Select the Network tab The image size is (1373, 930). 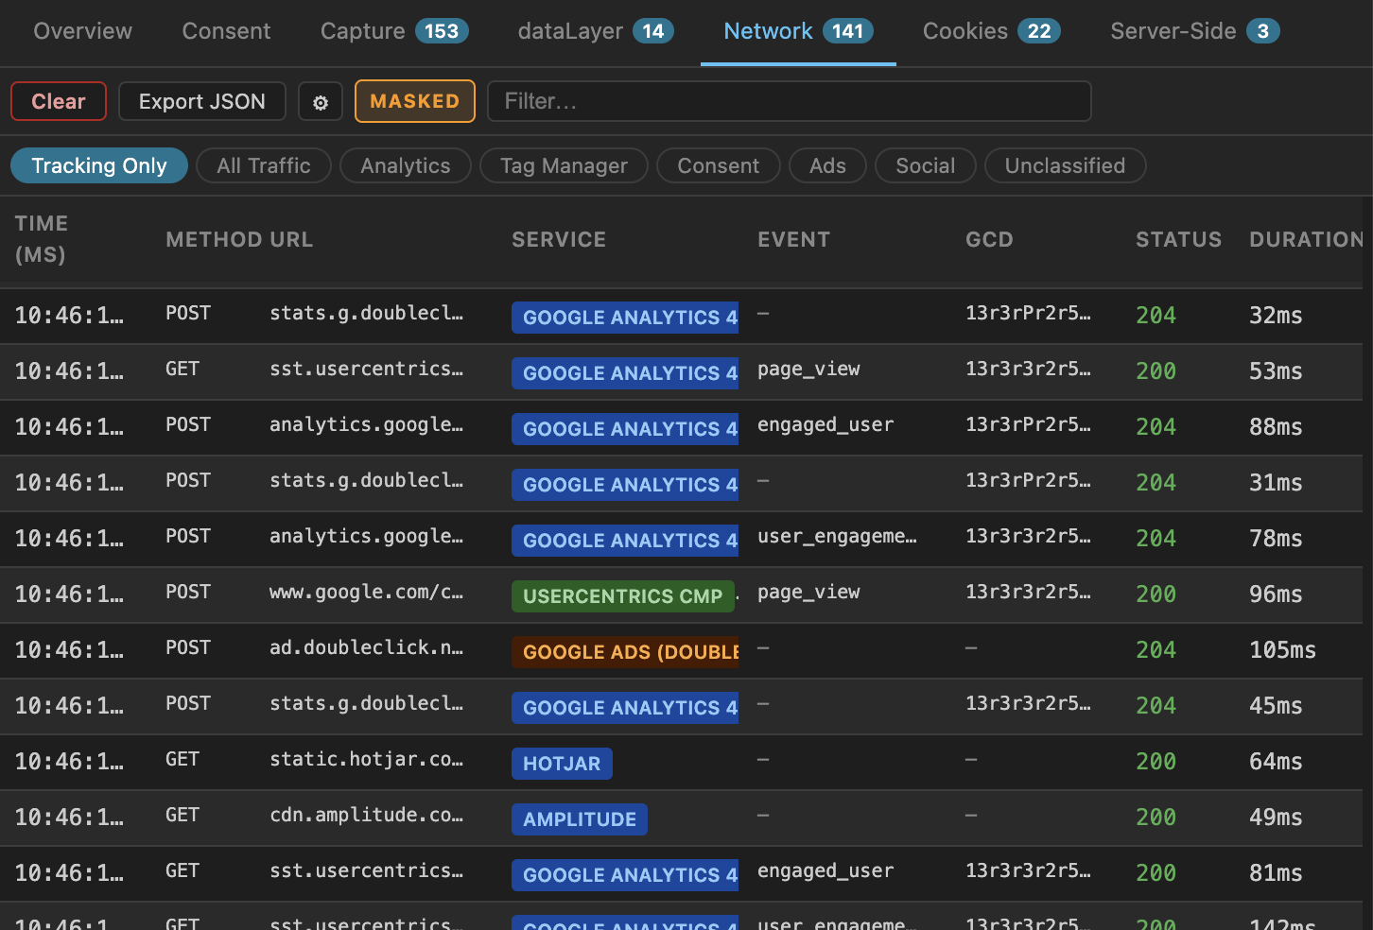[x=798, y=31]
